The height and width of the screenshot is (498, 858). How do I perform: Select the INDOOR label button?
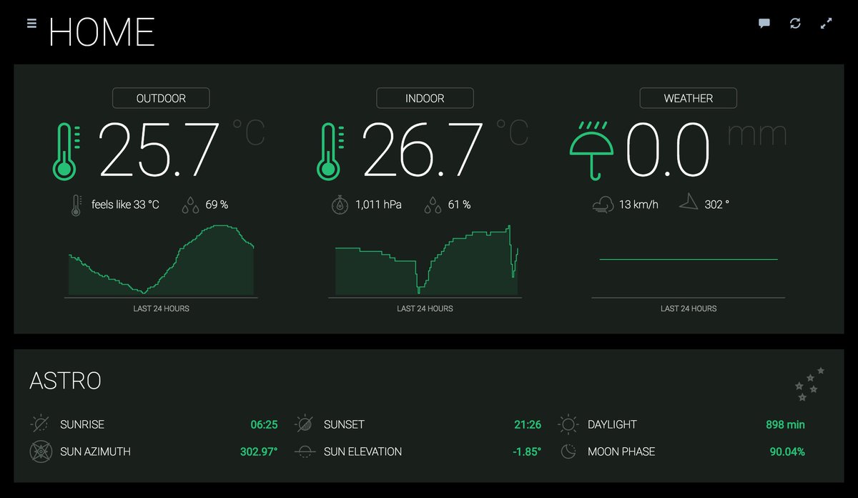(x=425, y=98)
